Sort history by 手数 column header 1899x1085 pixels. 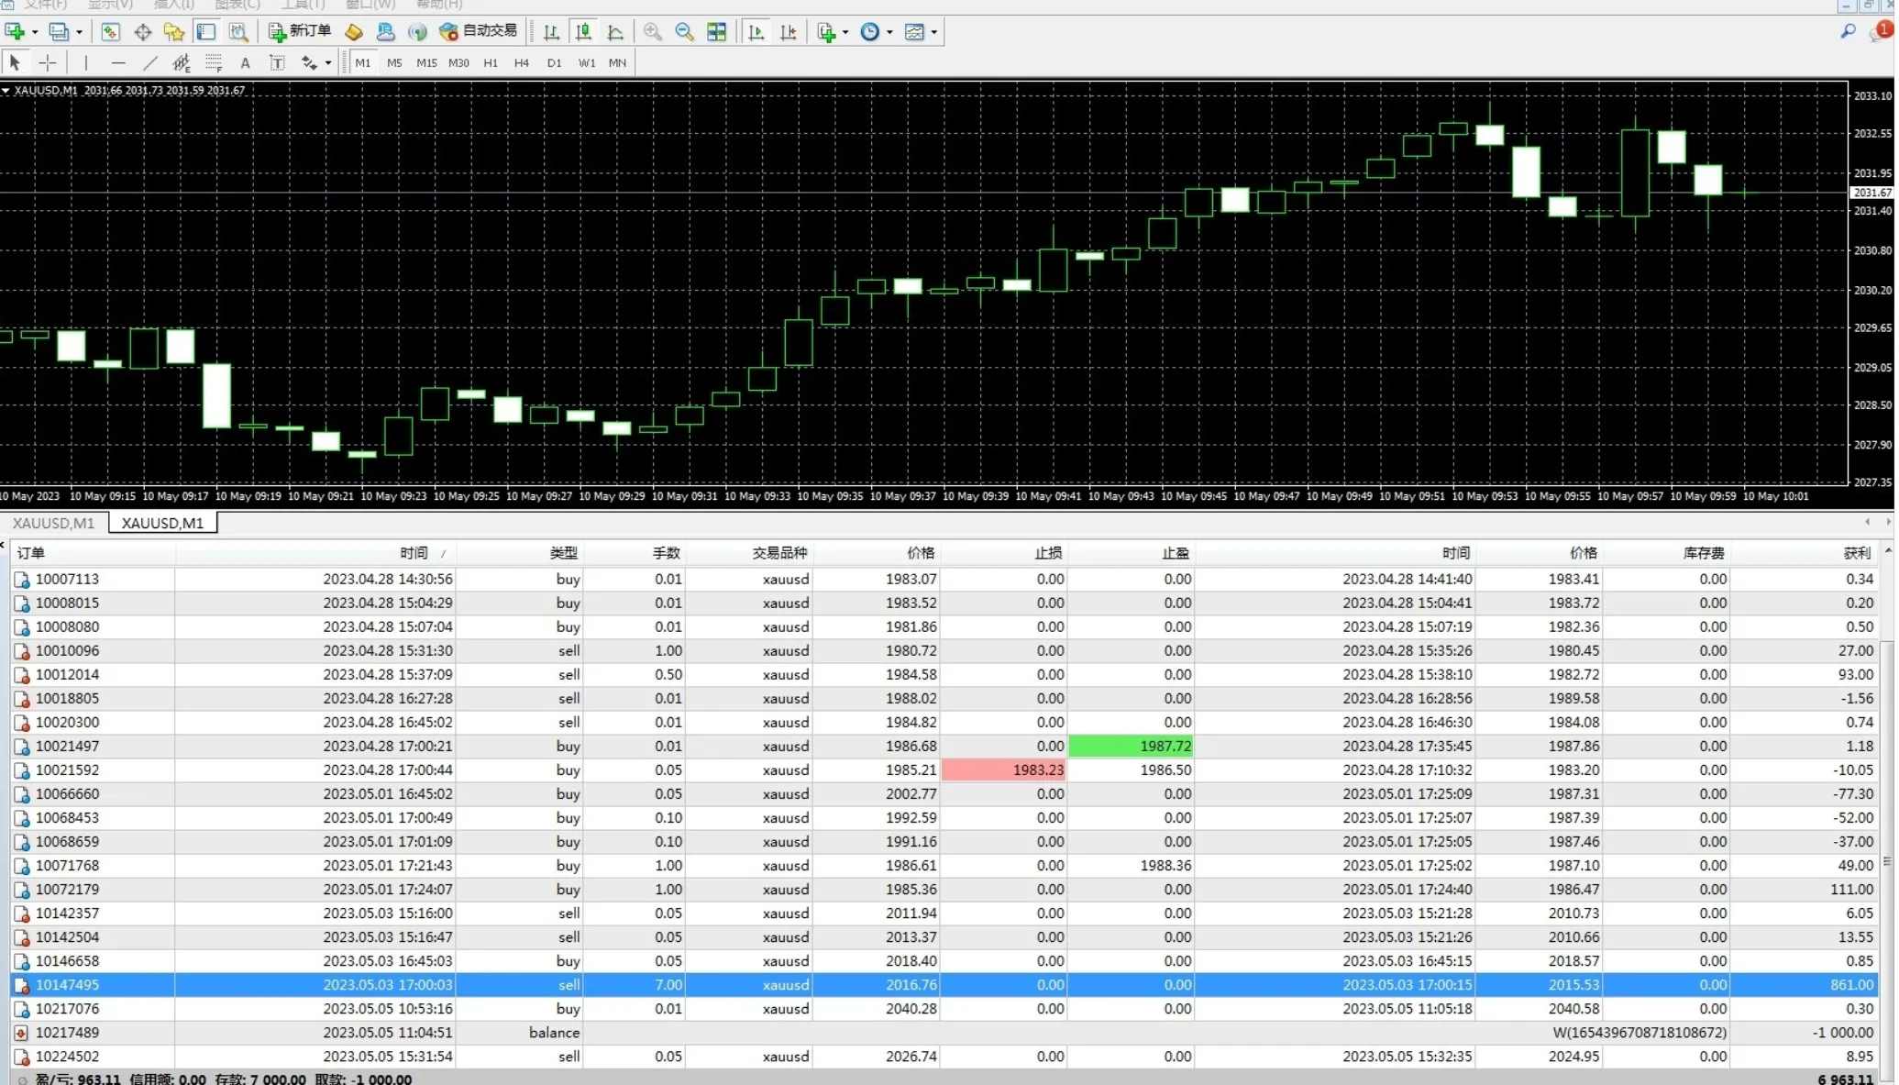[x=635, y=553]
